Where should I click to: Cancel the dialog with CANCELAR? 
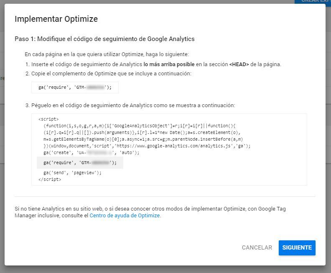pos(257,247)
